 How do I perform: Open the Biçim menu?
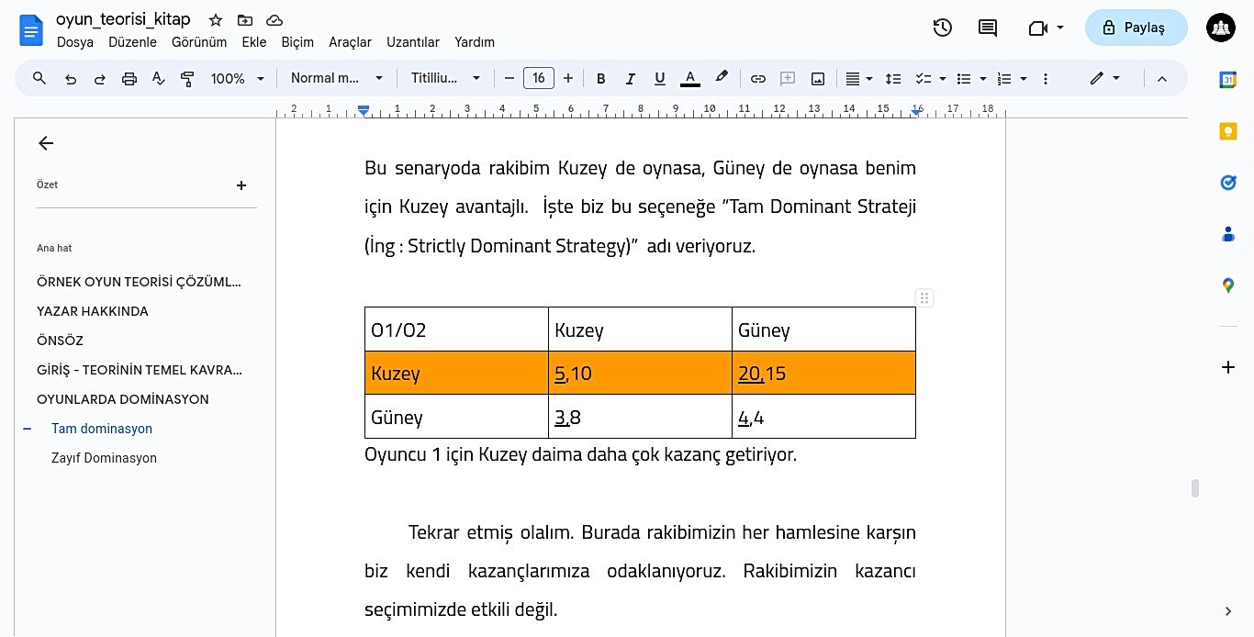click(297, 42)
